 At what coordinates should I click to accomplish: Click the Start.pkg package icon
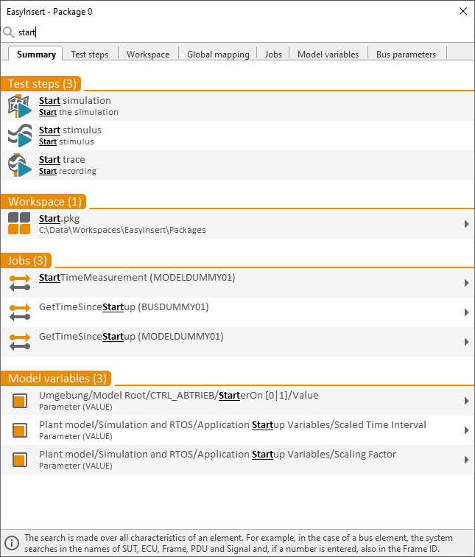[19, 223]
